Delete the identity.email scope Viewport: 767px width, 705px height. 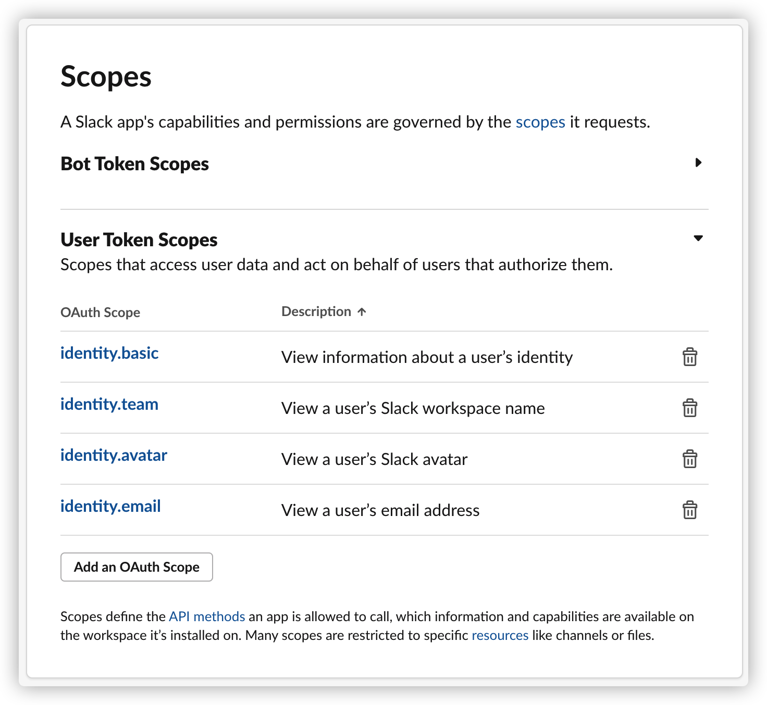click(x=689, y=510)
